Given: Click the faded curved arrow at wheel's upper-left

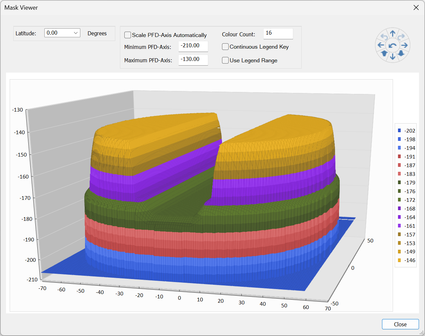Looking at the screenshot, I should (384, 37).
